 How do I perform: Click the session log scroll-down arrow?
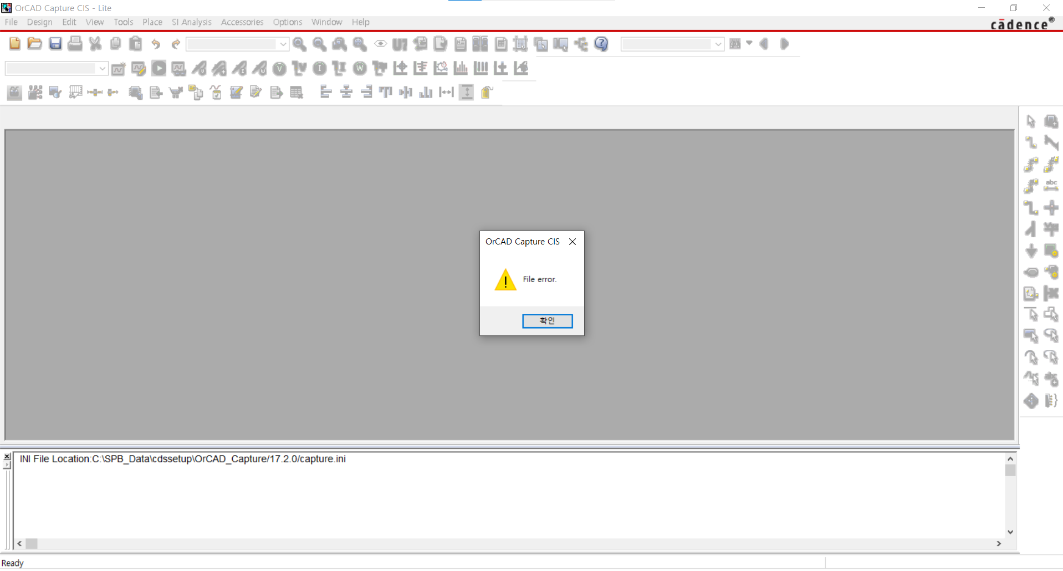click(x=1010, y=532)
